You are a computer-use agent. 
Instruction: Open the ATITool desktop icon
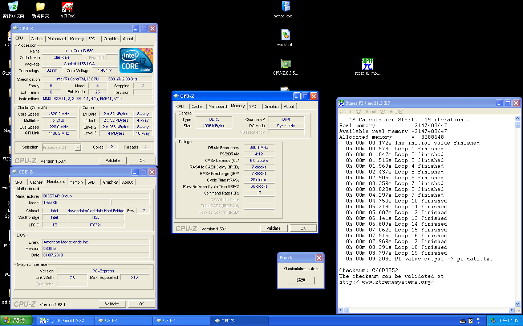68,10
